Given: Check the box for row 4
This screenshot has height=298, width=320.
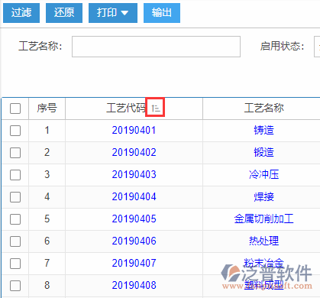Looking at the screenshot, I should [x=15, y=197].
